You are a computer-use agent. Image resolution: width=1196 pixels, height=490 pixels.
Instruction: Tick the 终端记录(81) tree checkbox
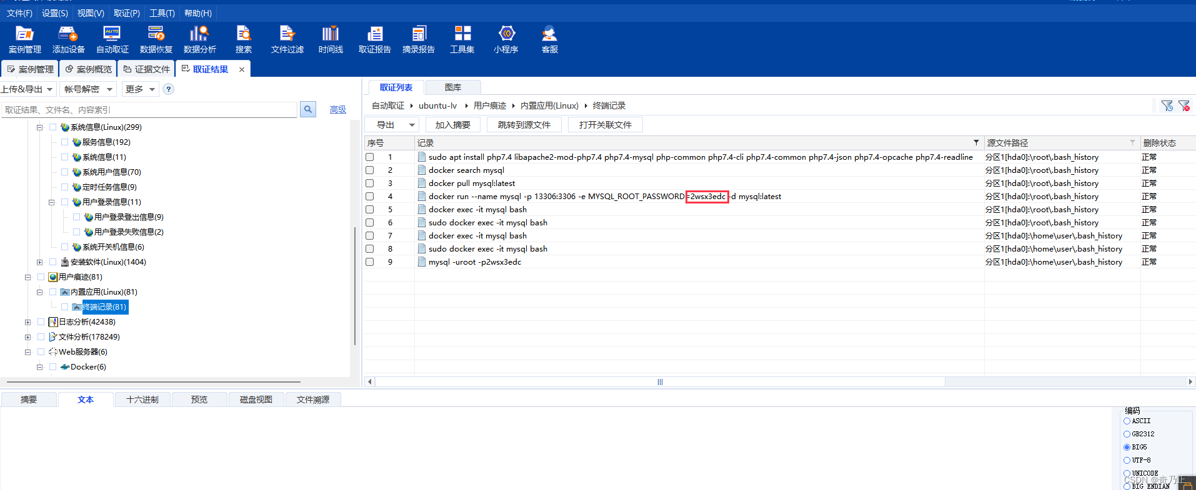(65, 307)
